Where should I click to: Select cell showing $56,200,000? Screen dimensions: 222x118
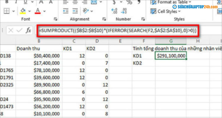[39, 106]
